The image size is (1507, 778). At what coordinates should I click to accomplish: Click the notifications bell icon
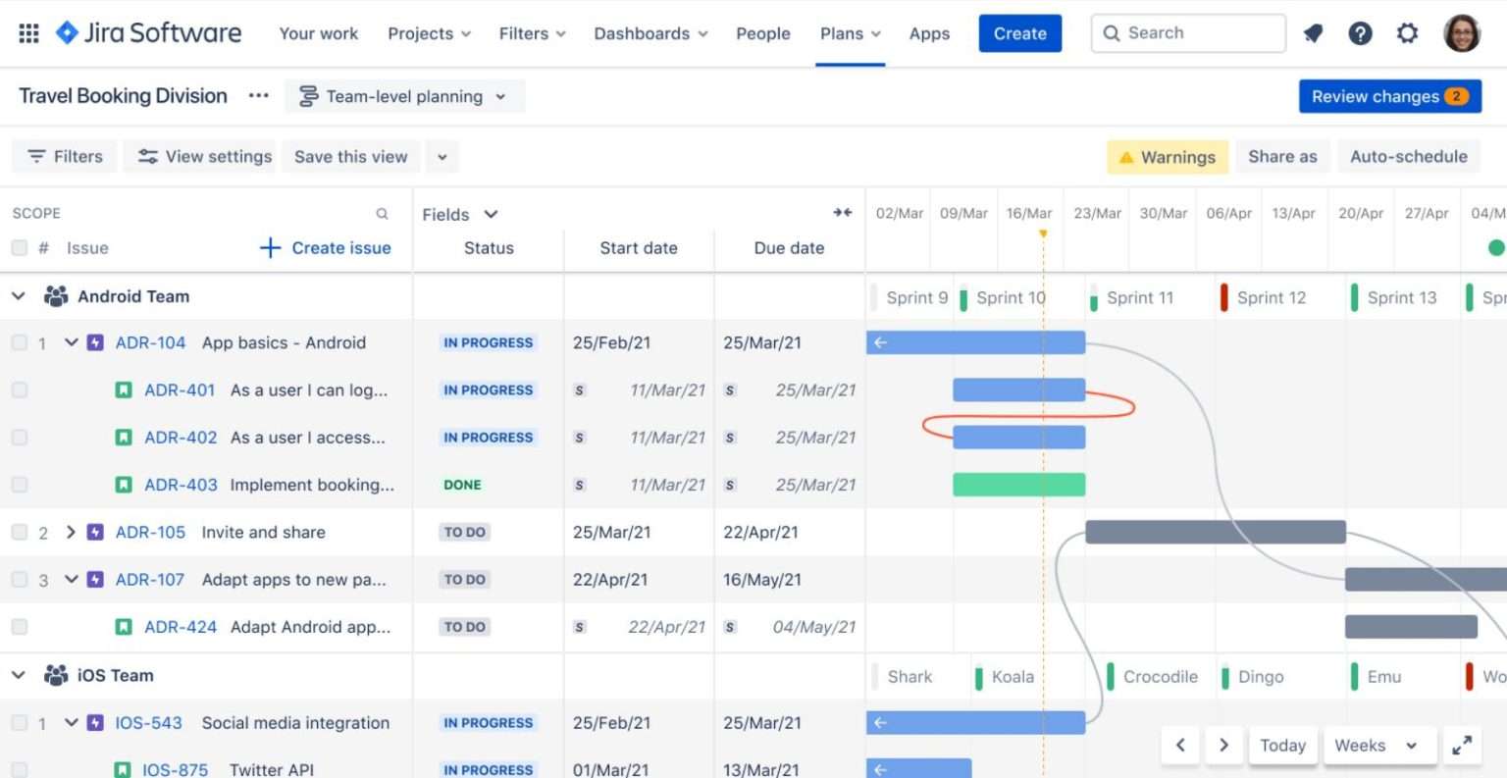pos(1313,32)
